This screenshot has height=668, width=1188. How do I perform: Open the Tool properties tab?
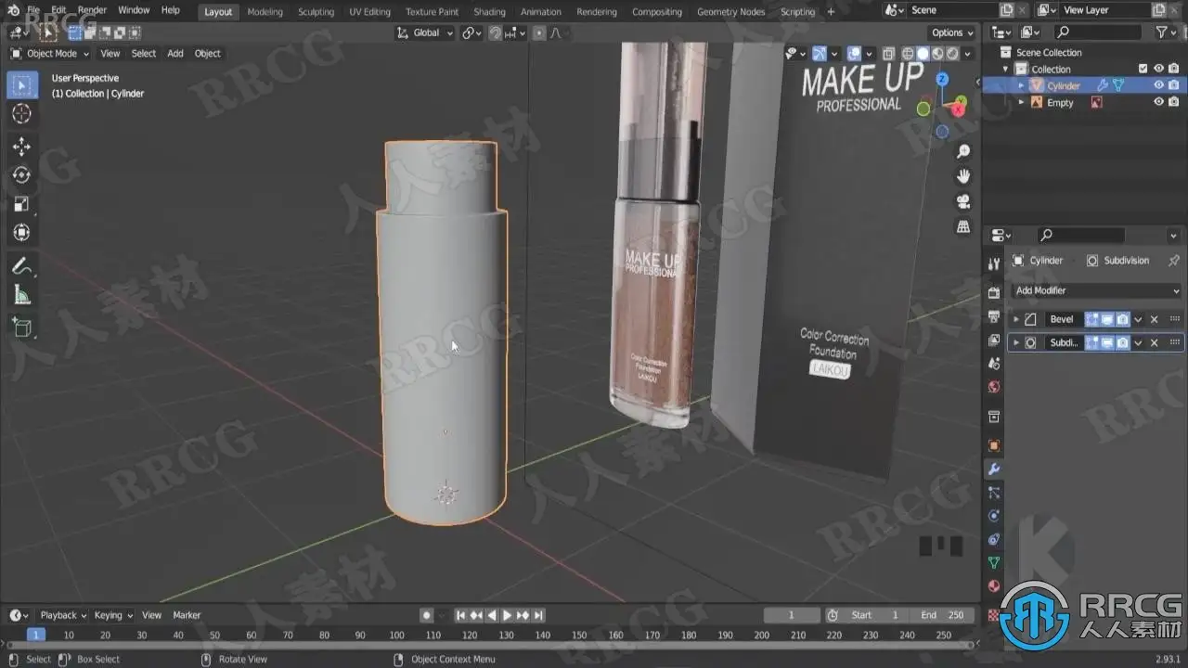(x=994, y=264)
